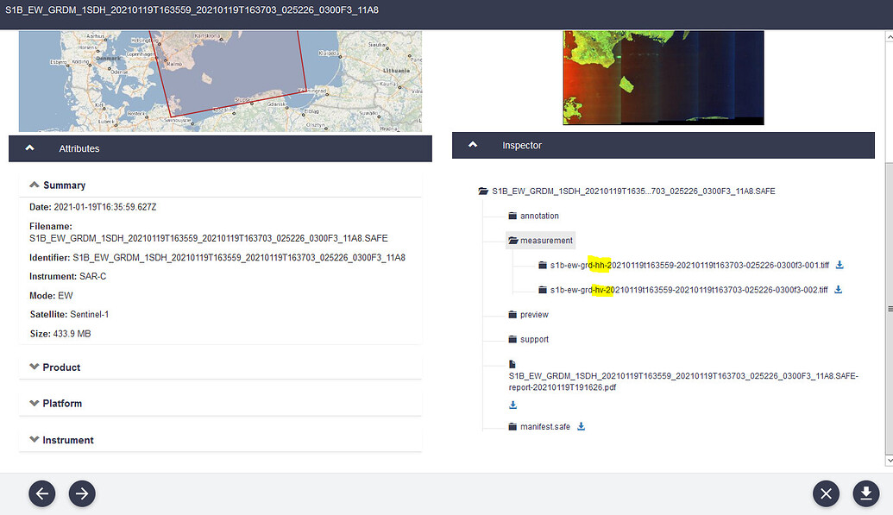The width and height of the screenshot is (893, 515).
Task: Click the SAR quicklook preview image
Action: click(x=663, y=77)
